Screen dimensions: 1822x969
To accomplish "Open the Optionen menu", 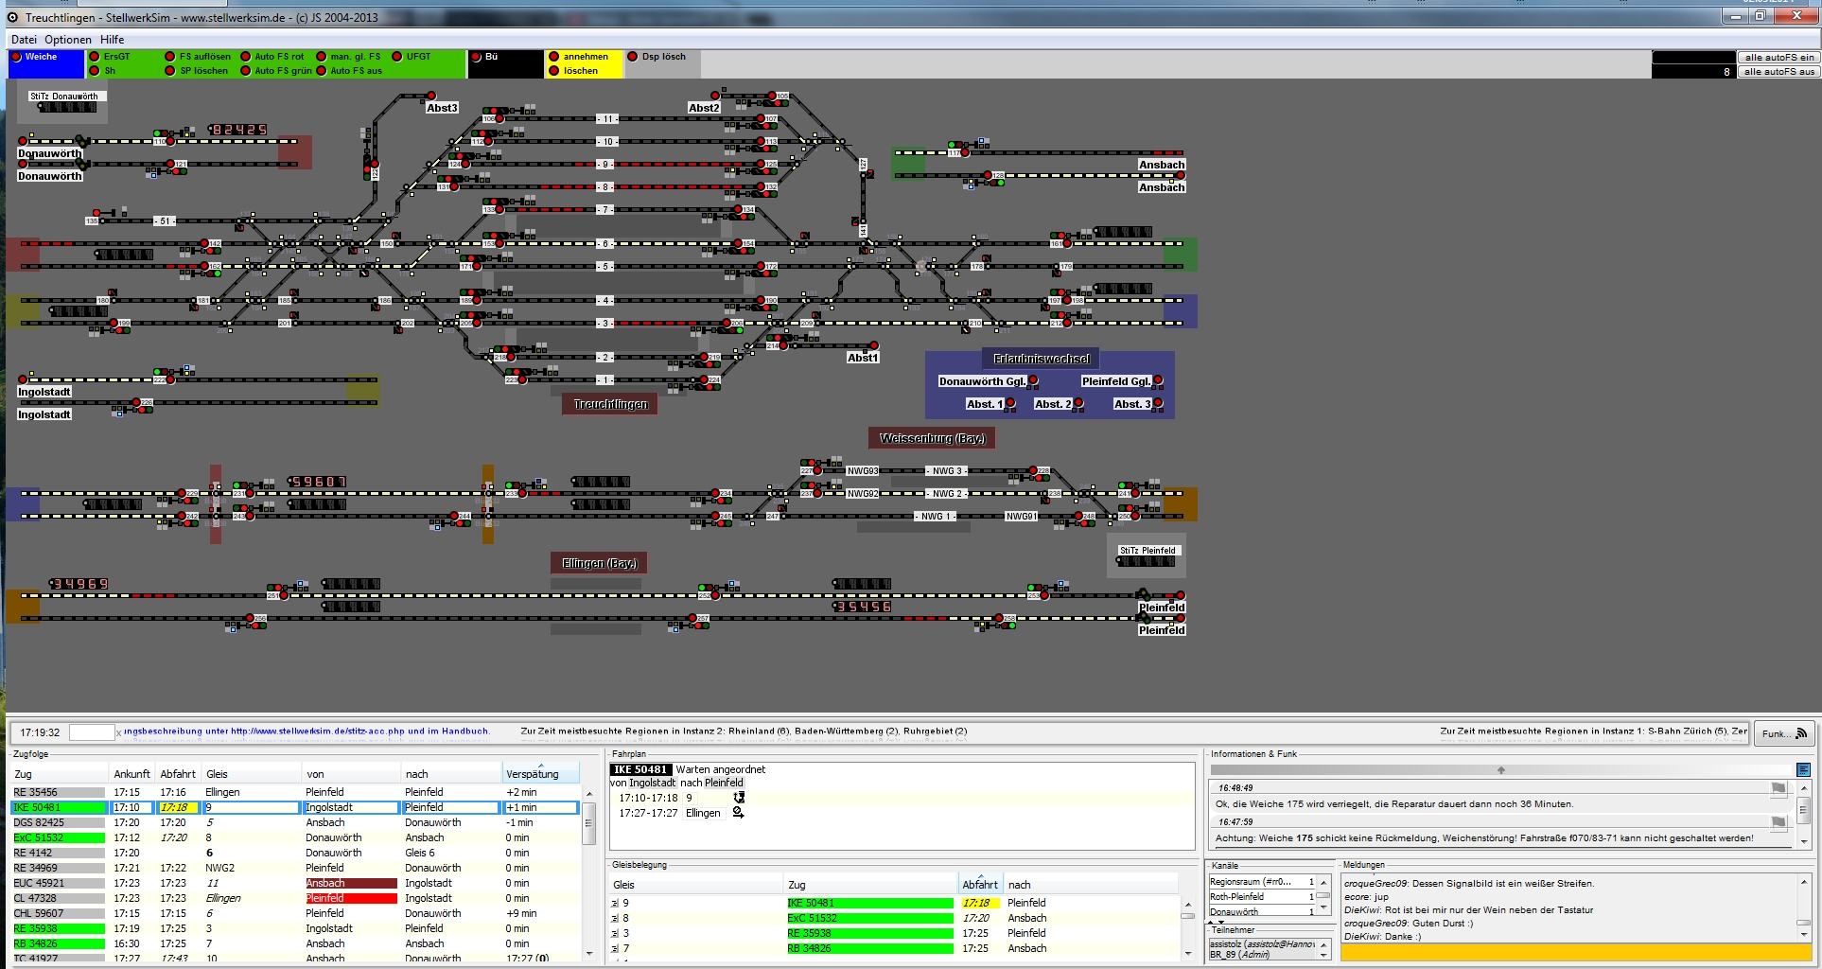I will (68, 40).
